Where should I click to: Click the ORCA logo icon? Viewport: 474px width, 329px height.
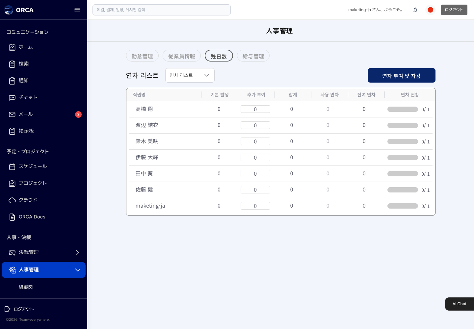(9, 10)
